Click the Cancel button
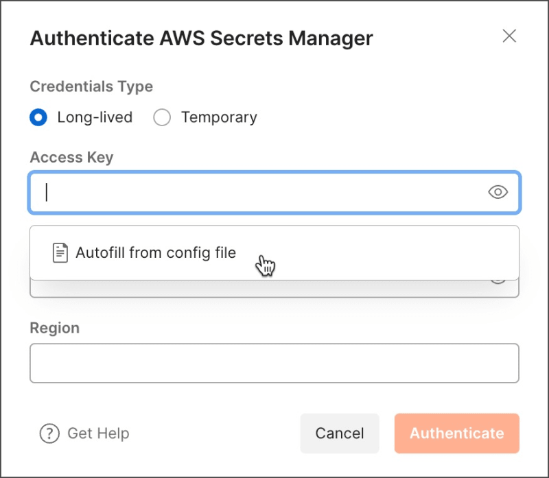 (339, 433)
